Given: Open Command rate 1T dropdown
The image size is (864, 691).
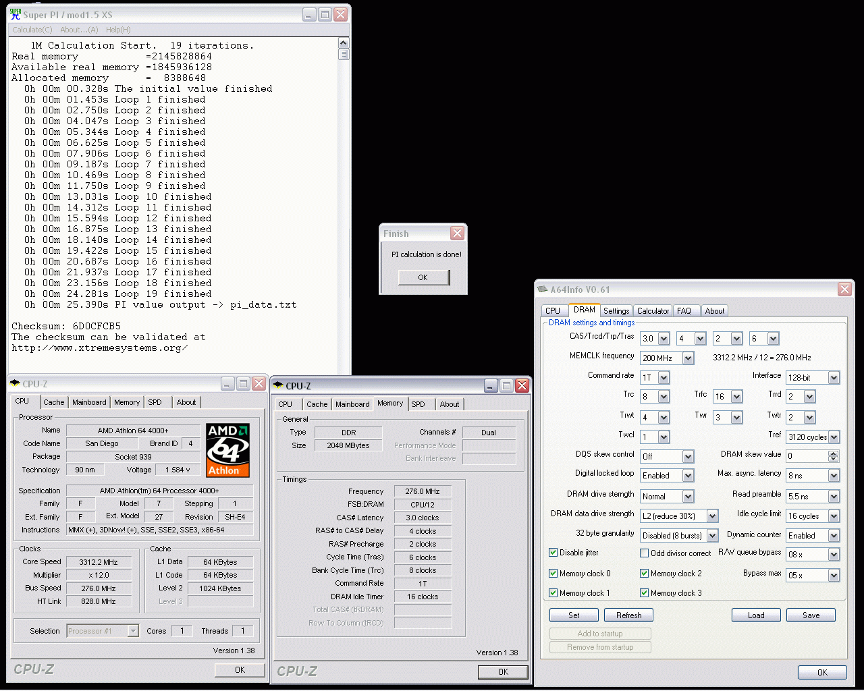Looking at the screenshot, I should coord(664,378).
